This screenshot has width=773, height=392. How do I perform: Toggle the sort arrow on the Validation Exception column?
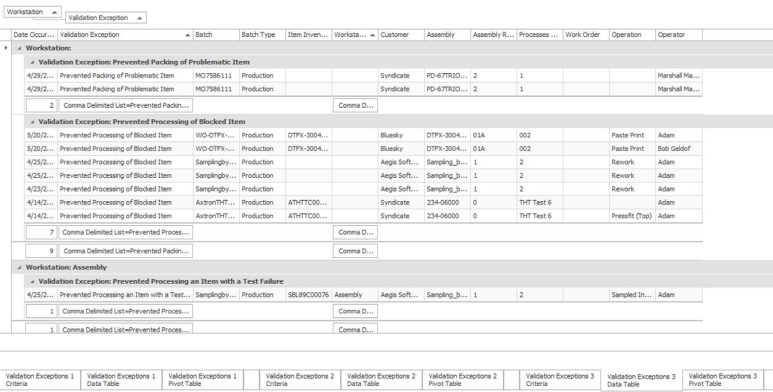187,34
